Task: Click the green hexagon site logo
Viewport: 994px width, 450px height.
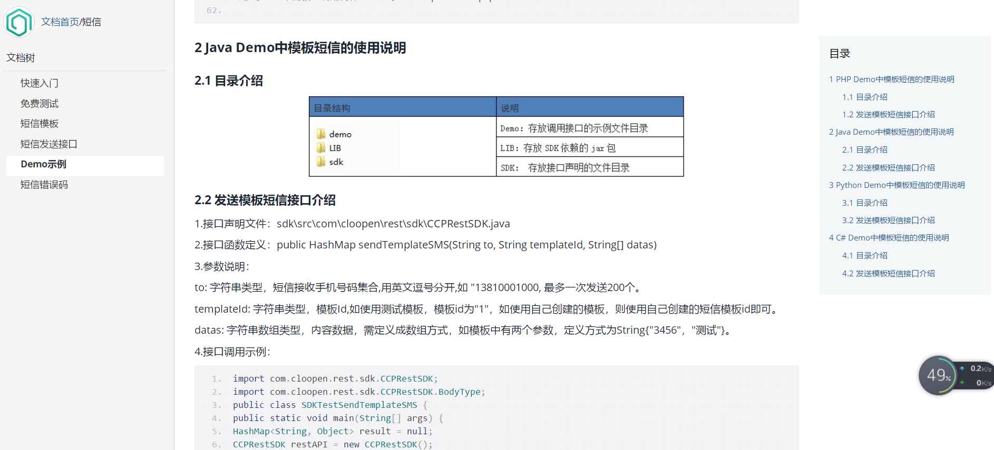Action: 19,22
